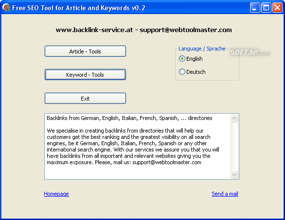Click the 'maximum exposure. Please, mail us' line
The width and height of the screenshot is (285, 220).
(x=124, y=162)
